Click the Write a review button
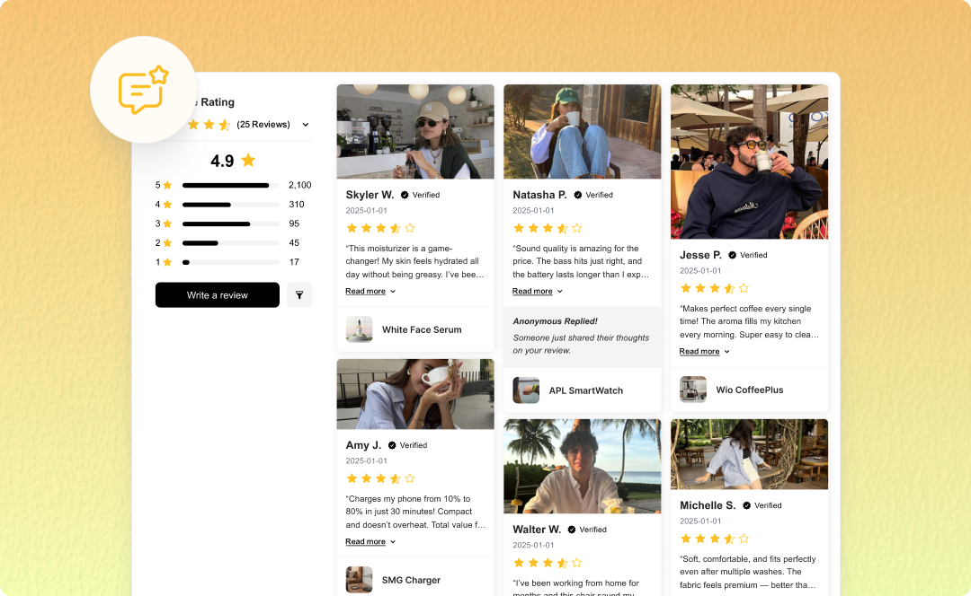Image resolution: width=971 pixels, height=596 pixels. (217, 294)
